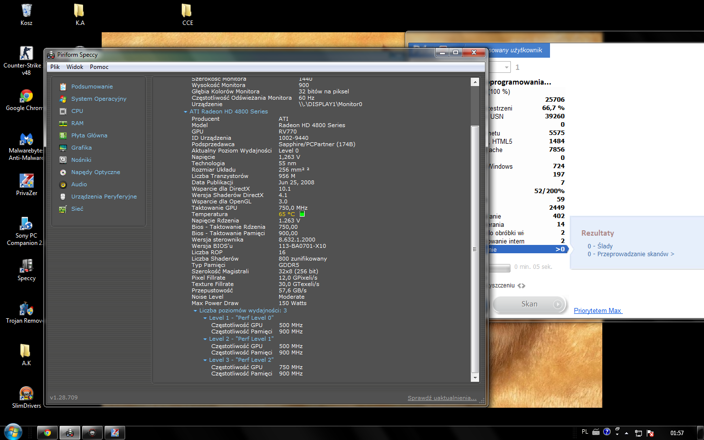Click the taskbar clock showing 01:57
The height and width of the screenshot is (440, 704).
677,433
